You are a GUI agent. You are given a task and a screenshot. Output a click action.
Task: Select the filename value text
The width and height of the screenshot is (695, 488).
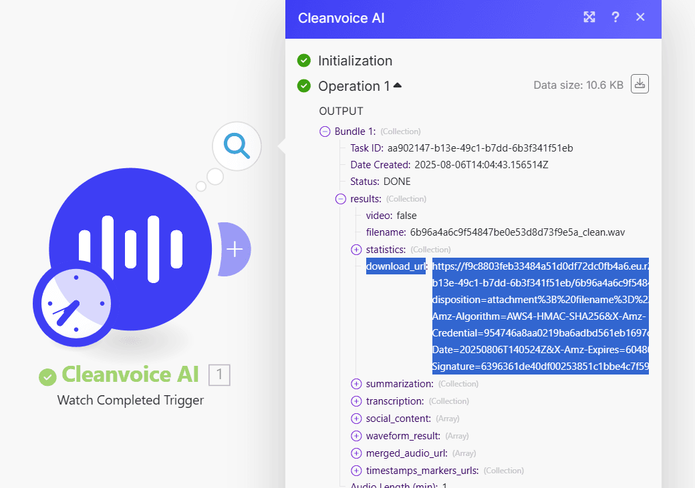pos(517,232)
